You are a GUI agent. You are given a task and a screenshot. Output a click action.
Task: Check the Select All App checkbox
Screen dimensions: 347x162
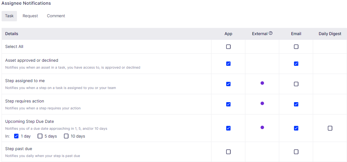coord(228,47)
